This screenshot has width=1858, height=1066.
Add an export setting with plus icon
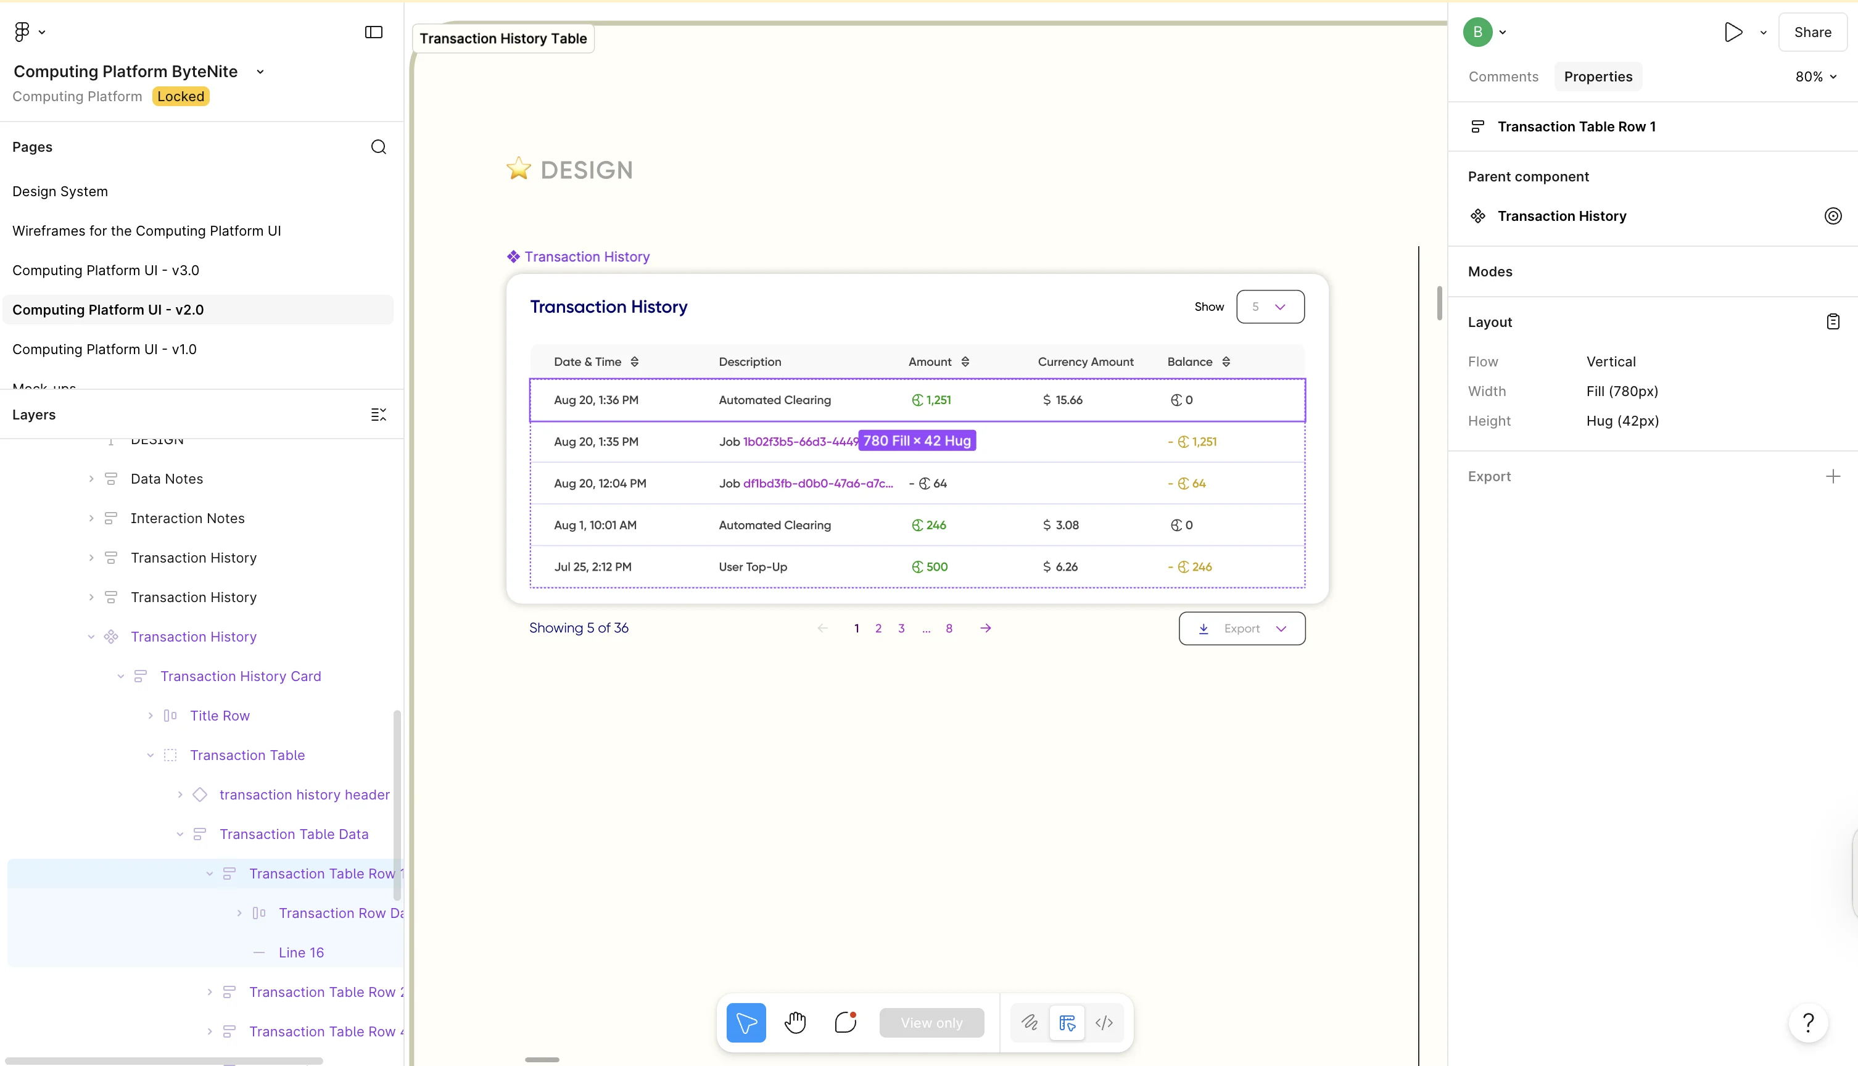(1832, 477)
